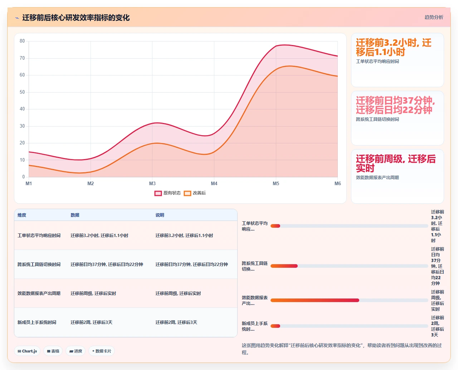Click the M5 axis label on chart

pos(276,183)
